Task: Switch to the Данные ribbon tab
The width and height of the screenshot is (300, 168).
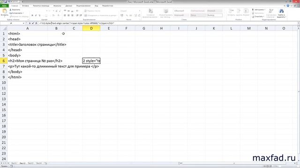Action: (69, 6)
